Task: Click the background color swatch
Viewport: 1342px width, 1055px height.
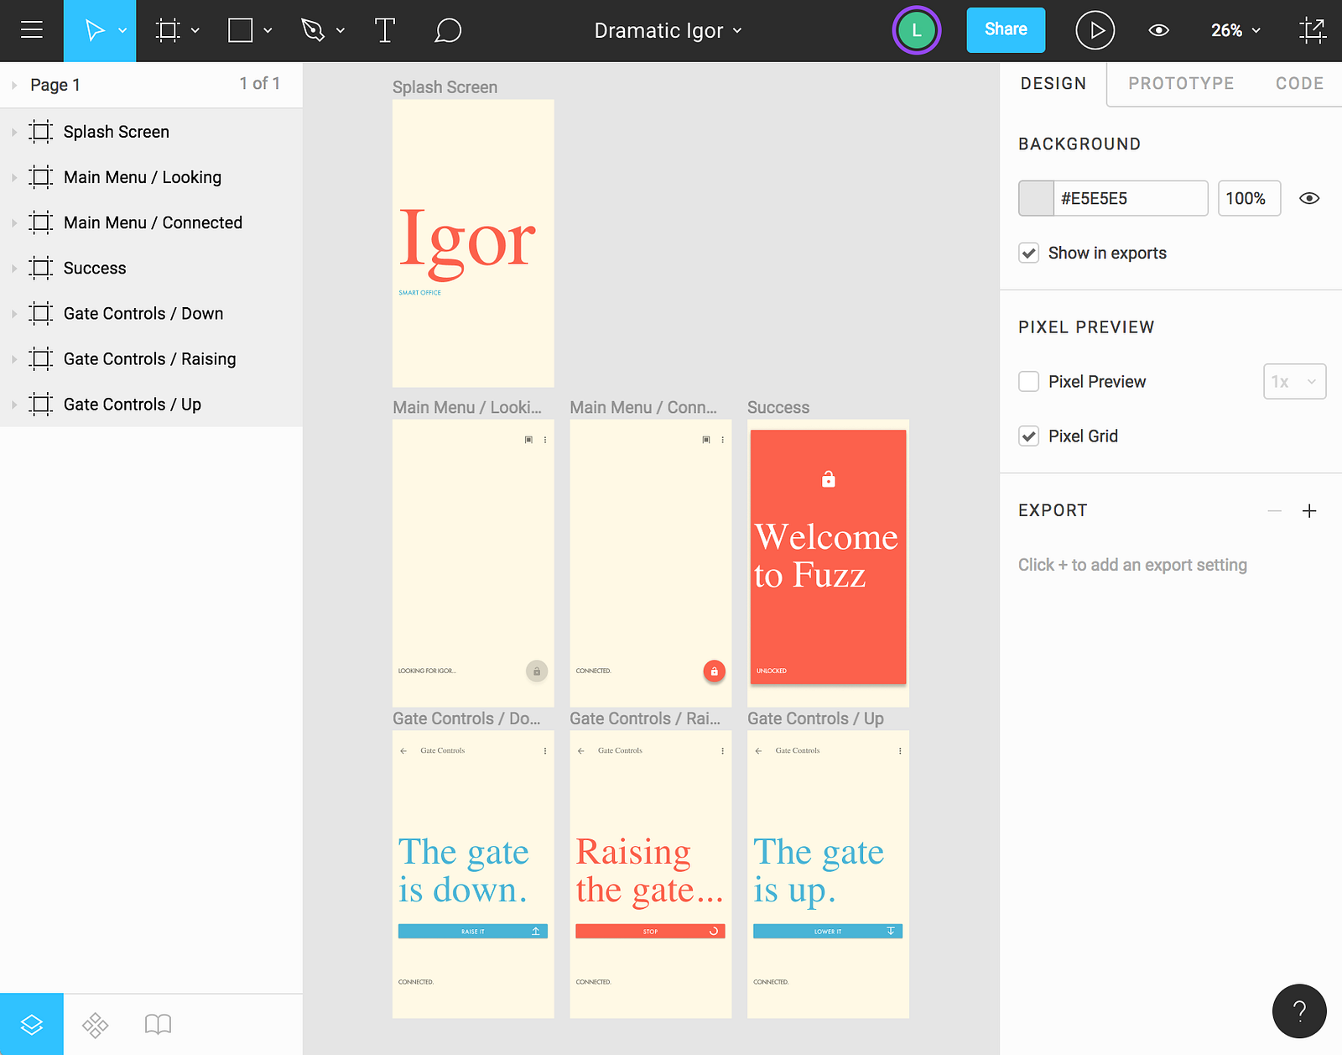Action: (1037, 199)
